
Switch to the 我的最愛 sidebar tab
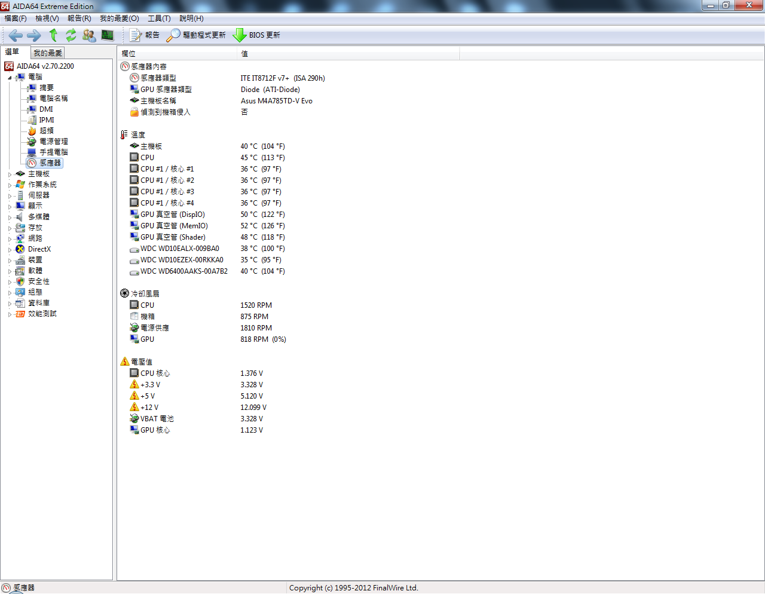[x=48, y=53]
